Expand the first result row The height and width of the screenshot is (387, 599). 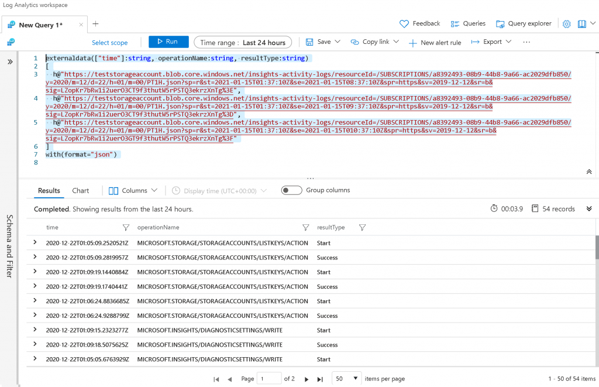[x=35, y=242]
